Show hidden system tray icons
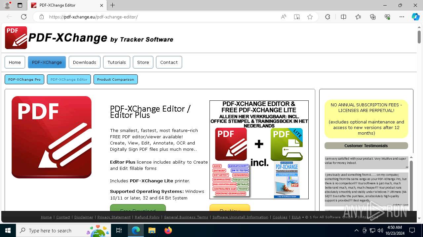Viewport: 423px width, 237px height. click(x=356, y=230)
